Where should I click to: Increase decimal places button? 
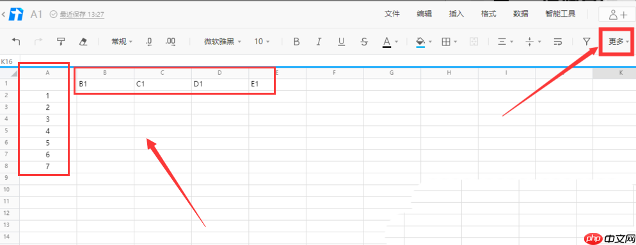point(171,42)
